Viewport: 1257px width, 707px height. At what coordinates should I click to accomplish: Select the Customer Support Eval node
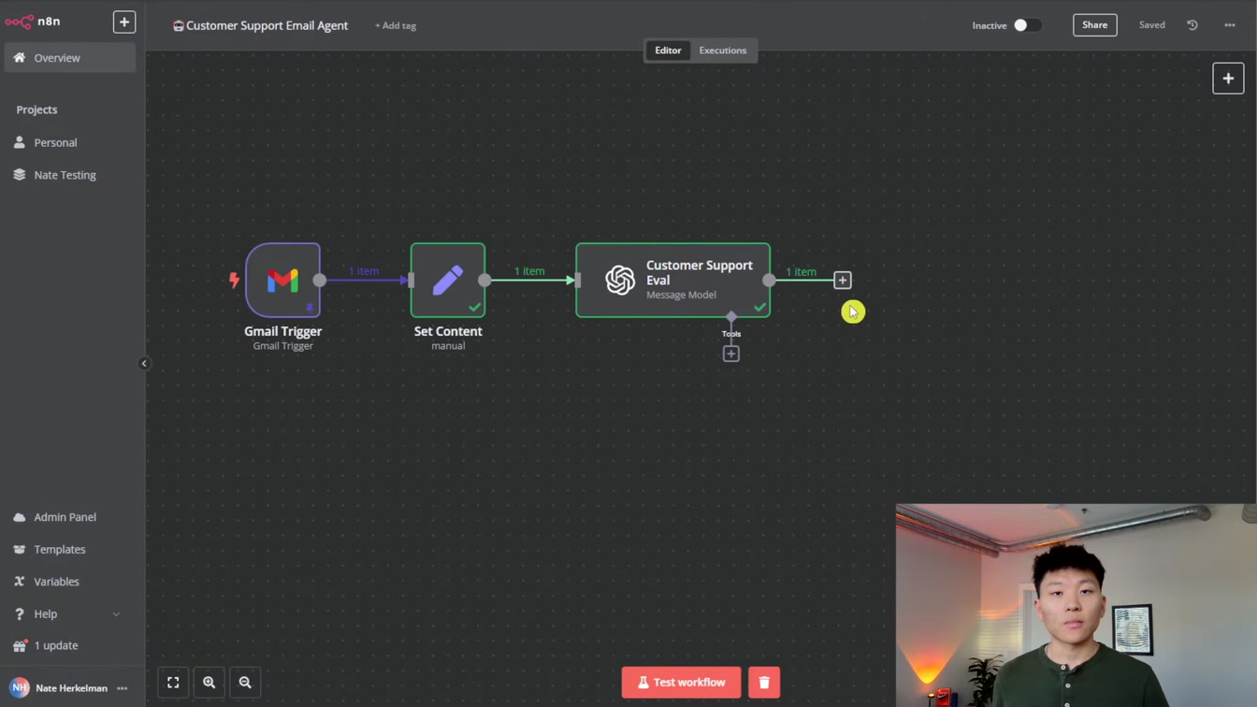pos(673,280)
